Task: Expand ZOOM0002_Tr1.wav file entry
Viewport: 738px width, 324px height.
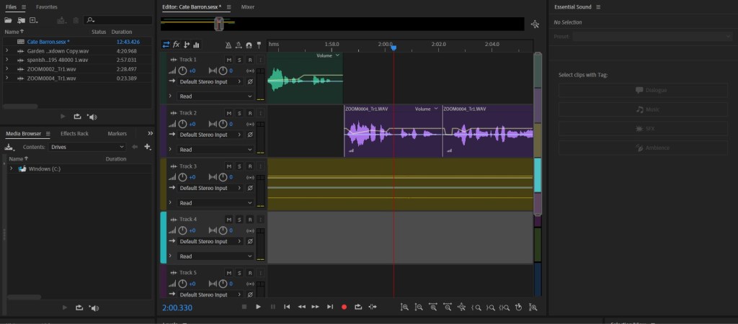Action: [7, 68]
